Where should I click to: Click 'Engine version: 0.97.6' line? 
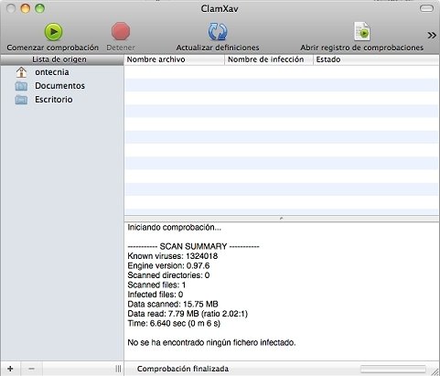click(168, 265)
